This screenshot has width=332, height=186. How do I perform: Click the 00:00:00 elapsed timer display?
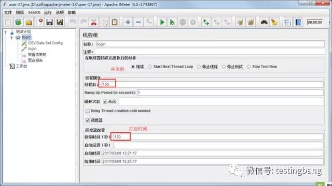coord(315,22)
